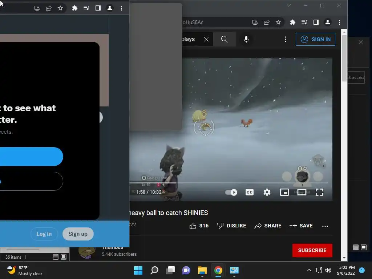
Task: Activate miniplayer mode
Action: click(284, 192)
